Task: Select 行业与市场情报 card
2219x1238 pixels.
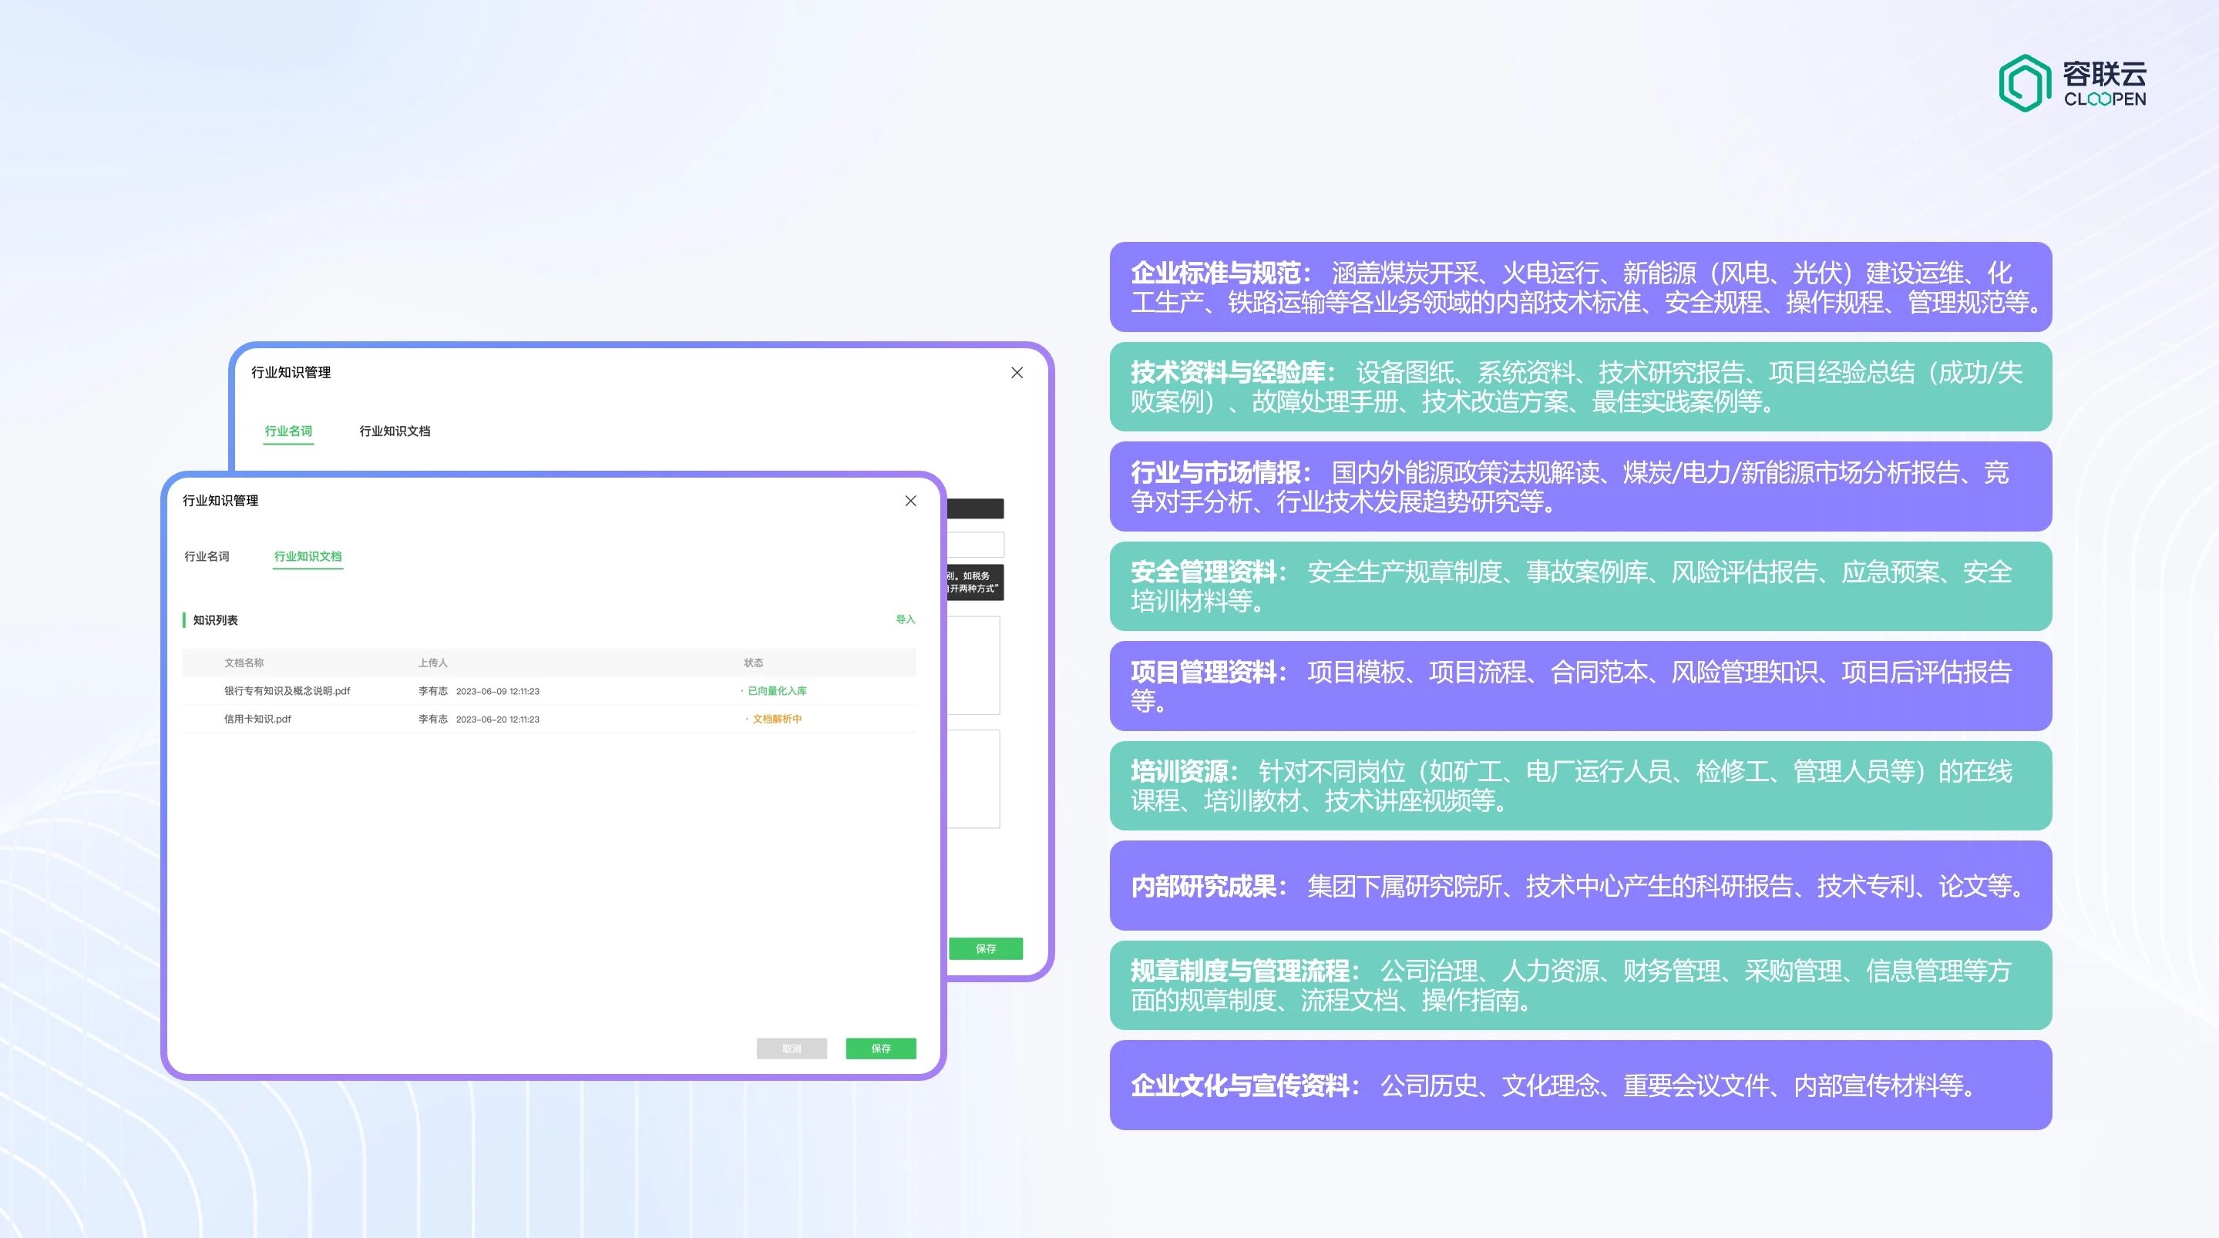Action: tap(1581, 486)
